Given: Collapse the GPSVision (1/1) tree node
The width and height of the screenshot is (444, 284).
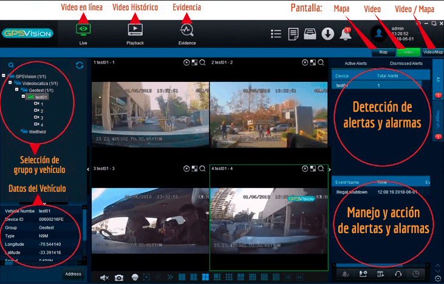Looking at the screenshot, I should click(x=4, y=76).
